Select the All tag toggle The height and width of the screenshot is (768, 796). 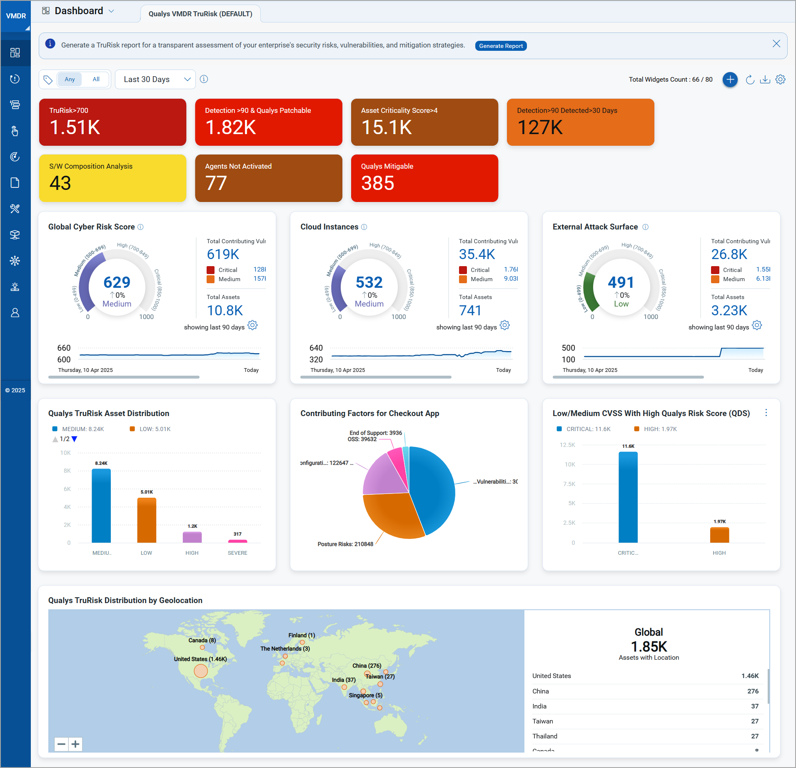[96, 79]
